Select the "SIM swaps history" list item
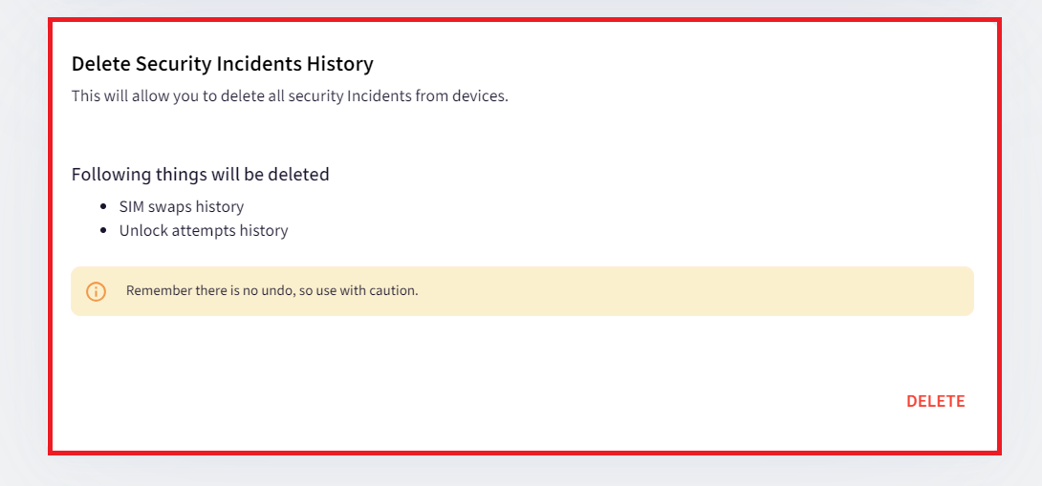The width and height of the screenshot is (1042, 486). tap(181, 206)
